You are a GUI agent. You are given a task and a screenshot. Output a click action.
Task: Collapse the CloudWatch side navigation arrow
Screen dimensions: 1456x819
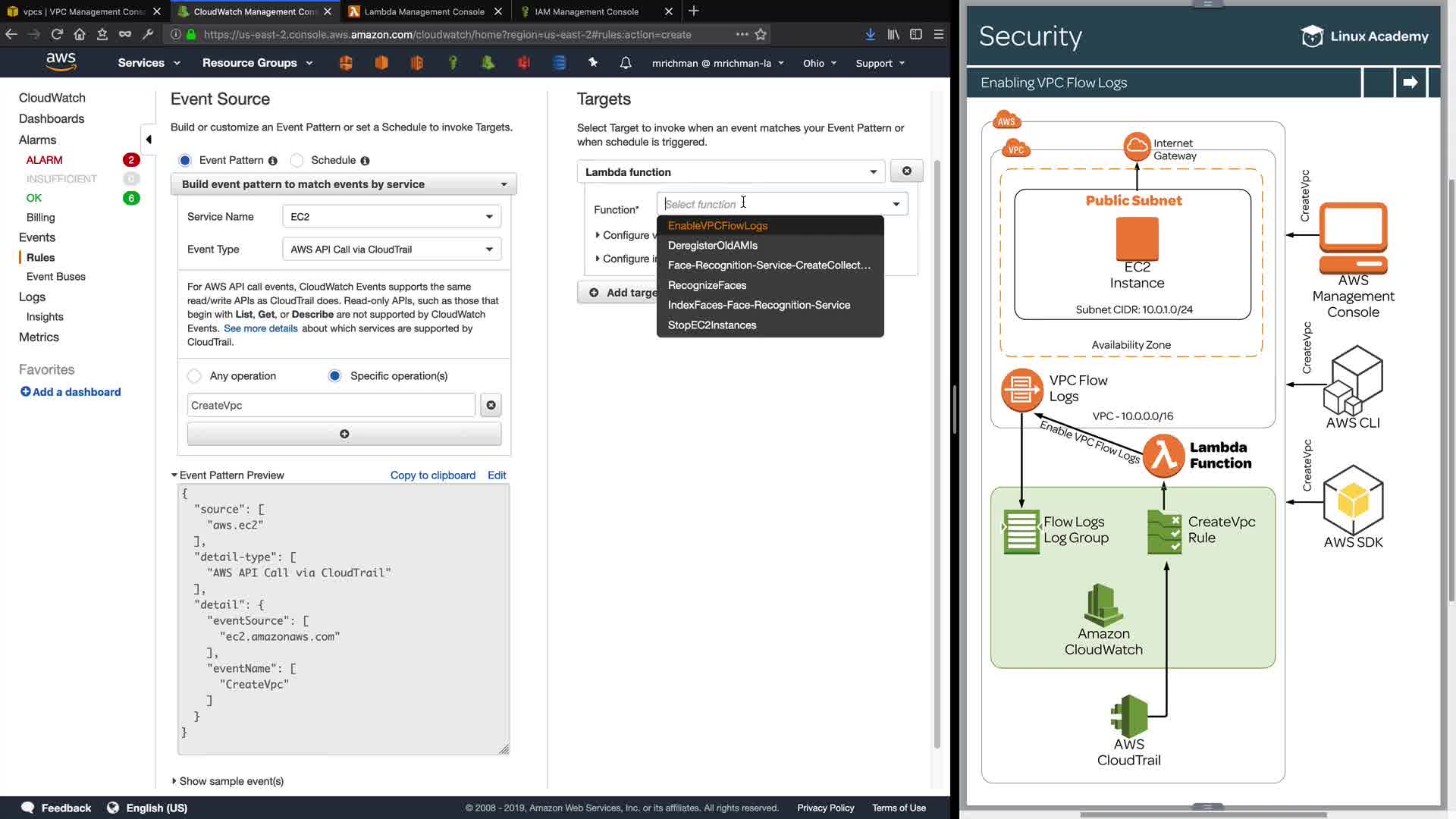[x=149, y=140]
